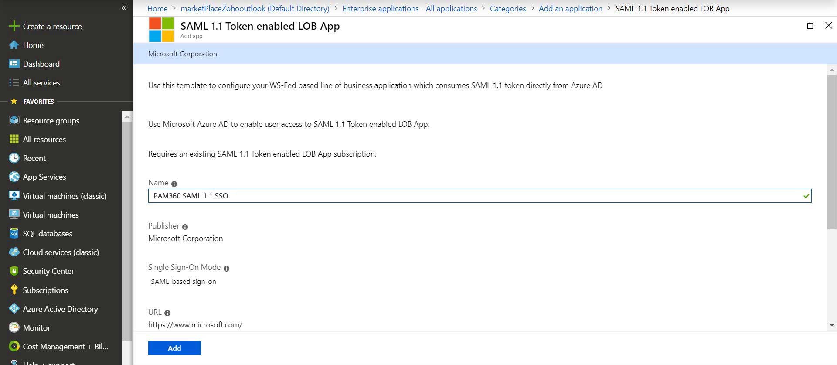The width and height of the screenshot is (837, 365).
Task: Click into the Name text field
Action: pyautogui.click(x=475, y=196)
